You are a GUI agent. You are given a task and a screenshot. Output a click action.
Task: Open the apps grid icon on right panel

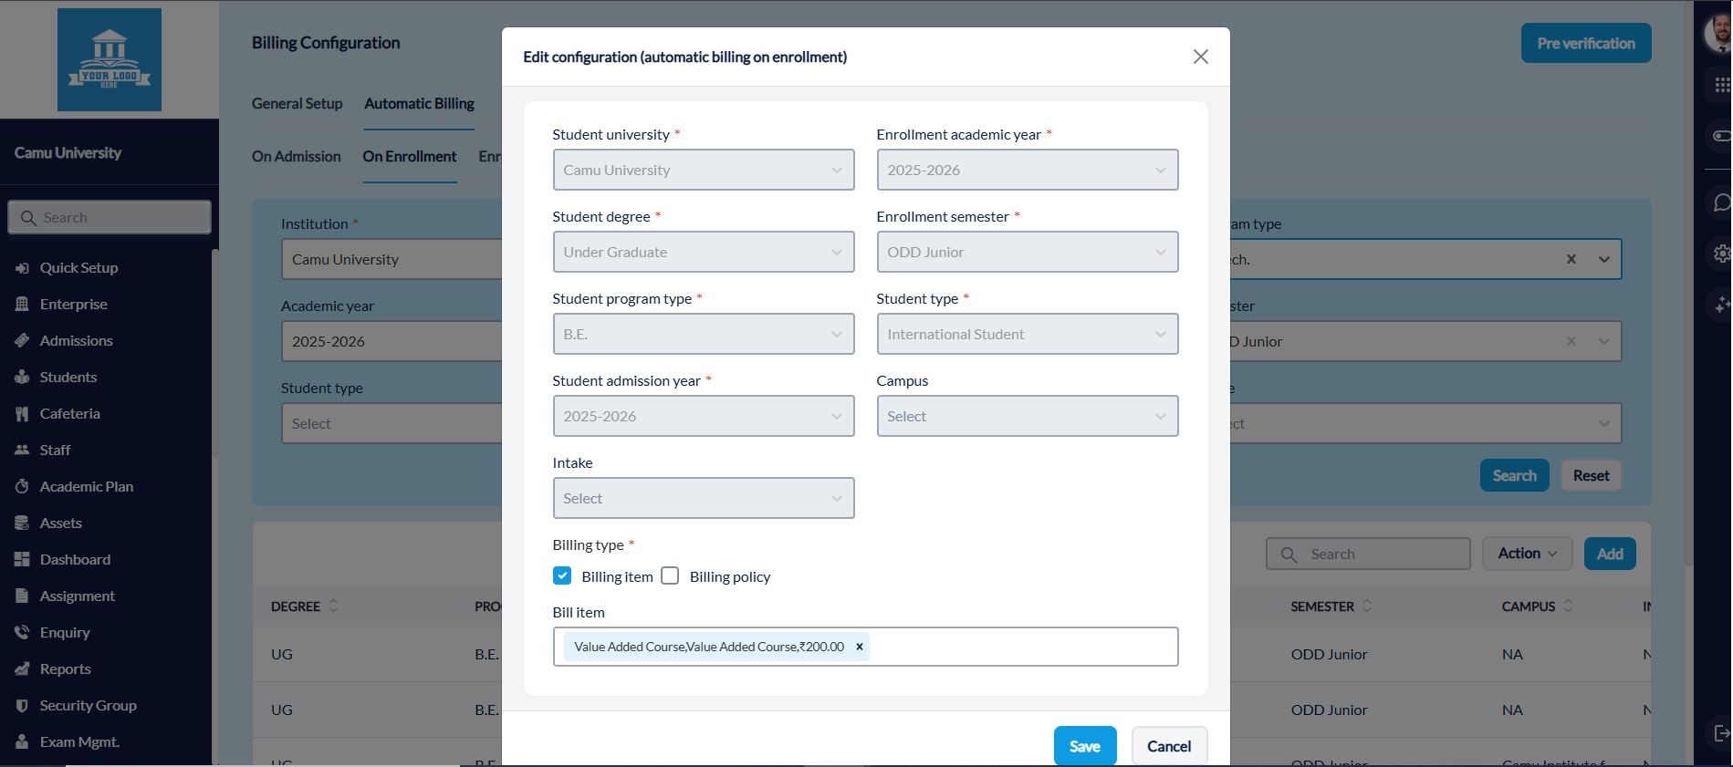(1721, 85)
